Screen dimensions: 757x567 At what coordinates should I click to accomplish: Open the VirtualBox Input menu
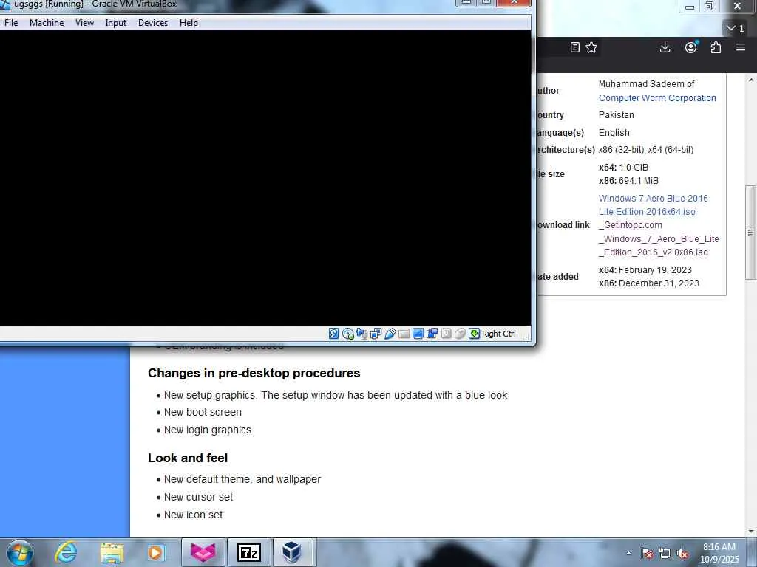tap(116, 23)
